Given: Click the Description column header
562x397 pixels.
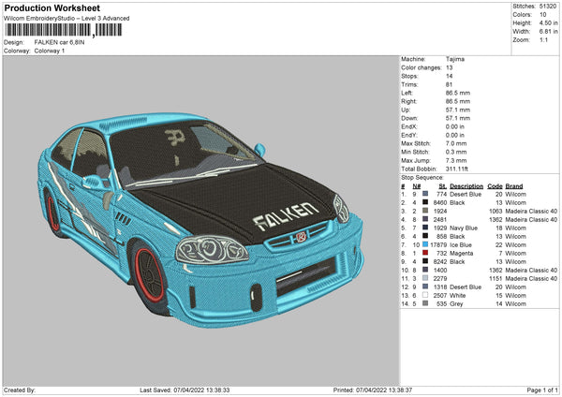Looking at the screenshot, I should (x=466, y=185).
